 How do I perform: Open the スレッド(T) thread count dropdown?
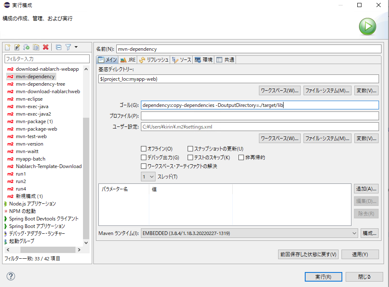coord(148,177)
